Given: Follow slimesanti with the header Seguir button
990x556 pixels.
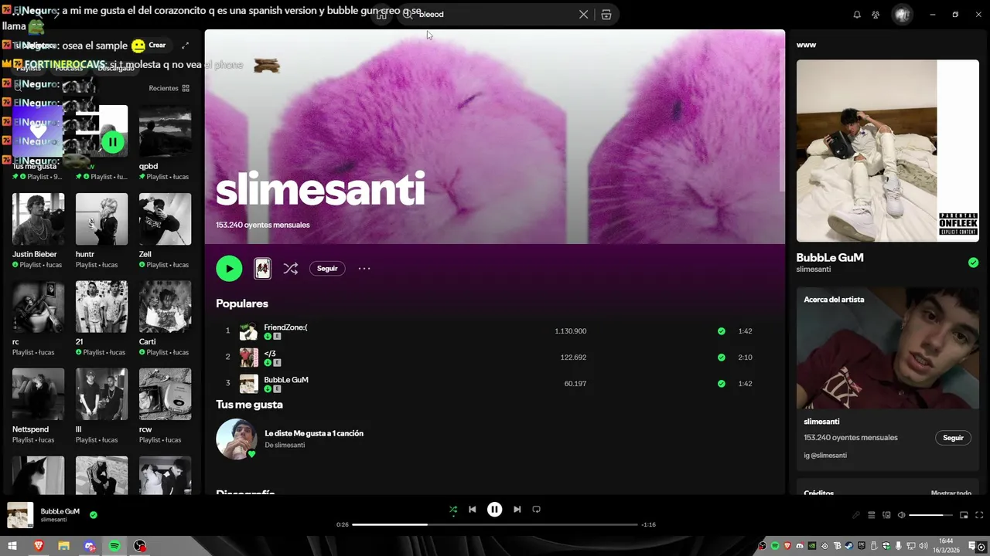Looking at the screenshot, I should coord(327,269).
